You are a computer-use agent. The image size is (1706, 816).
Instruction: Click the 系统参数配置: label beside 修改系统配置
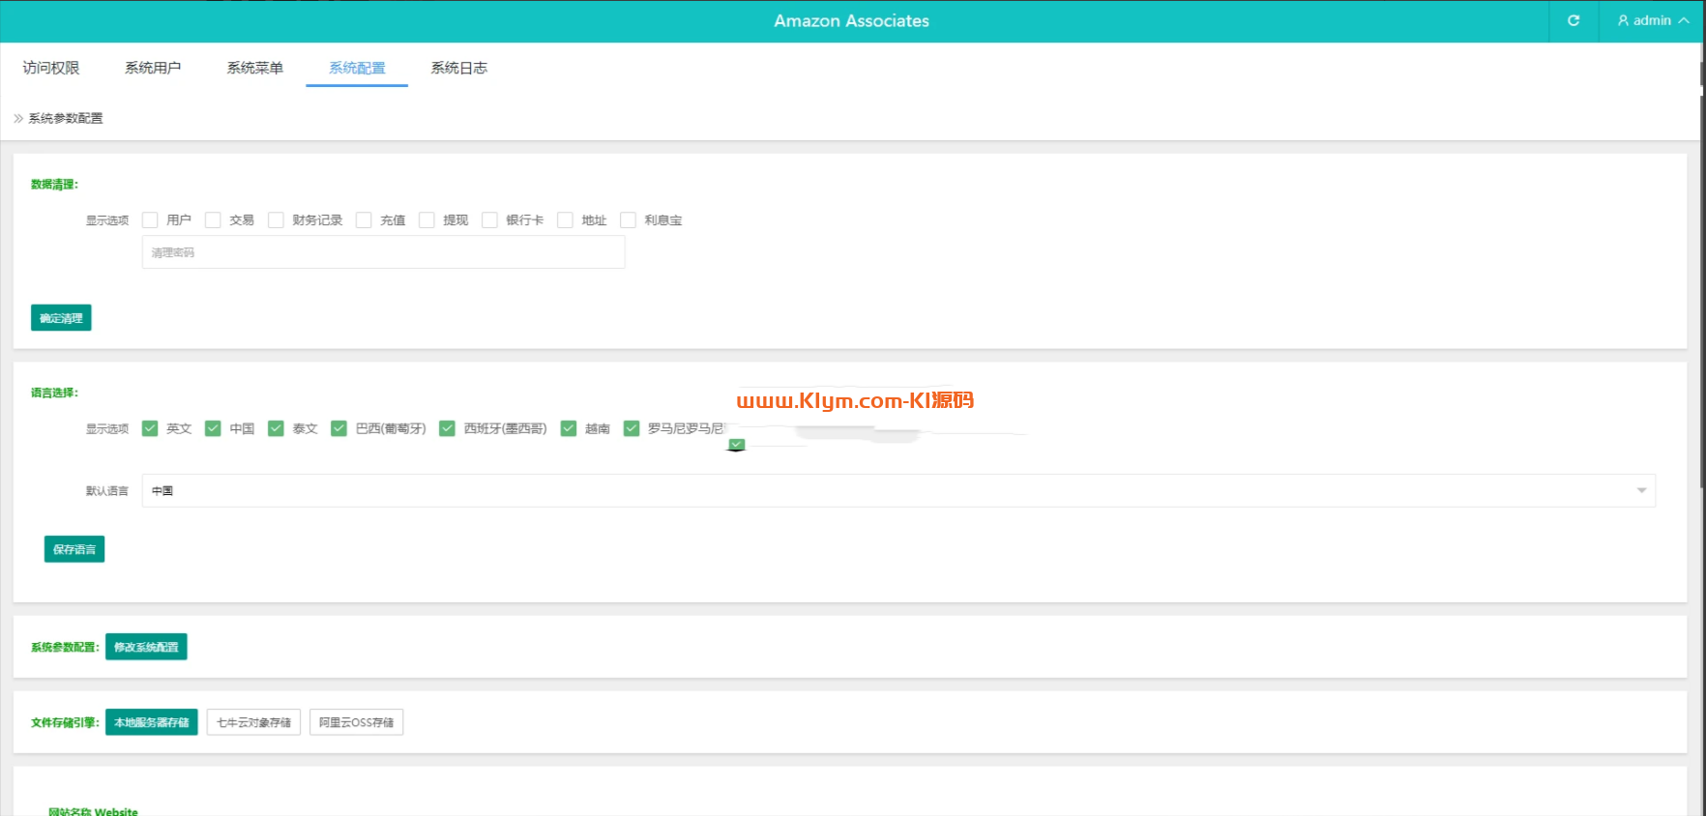tap(65, 647)
